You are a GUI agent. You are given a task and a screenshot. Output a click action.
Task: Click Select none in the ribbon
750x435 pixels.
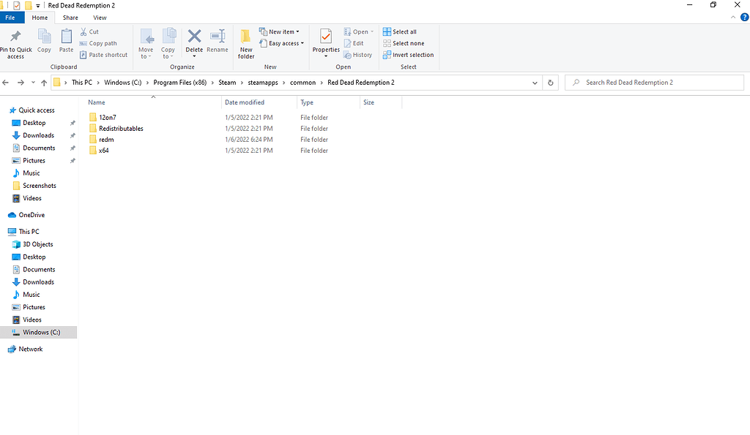coord(404,43)
